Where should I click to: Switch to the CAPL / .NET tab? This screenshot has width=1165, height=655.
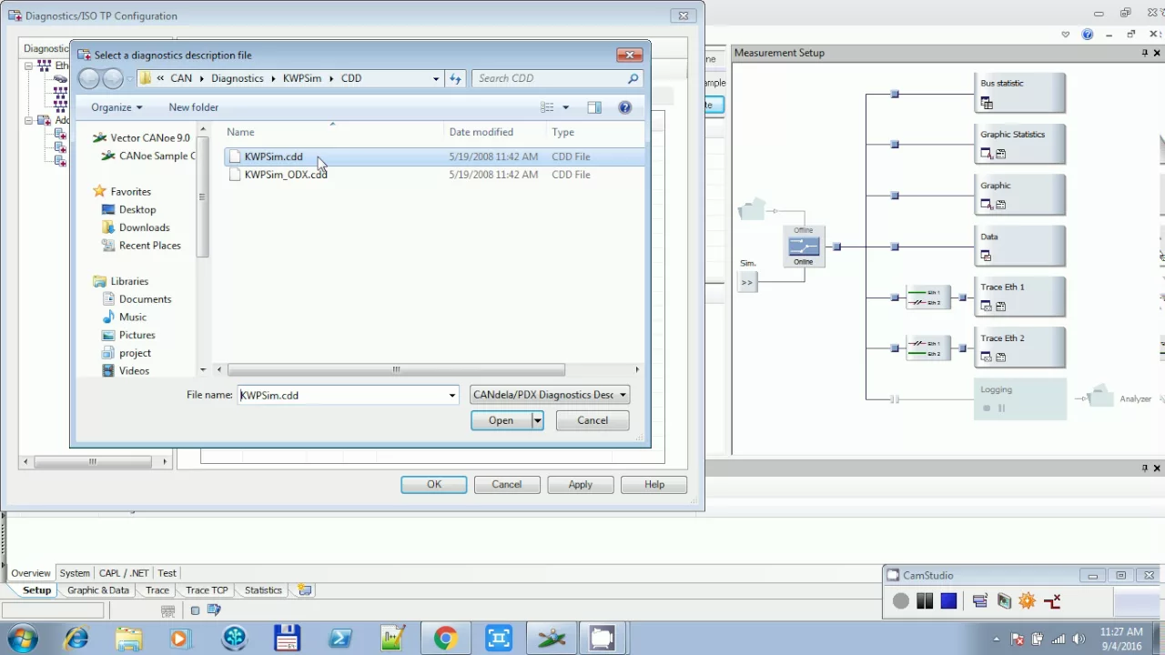(x=124, y=573)
